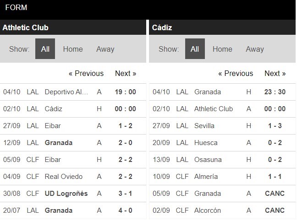This screenshot has width=297, height=221.
Task: Switch Cádiz form to Home matches
Action: tap(222, 49)
